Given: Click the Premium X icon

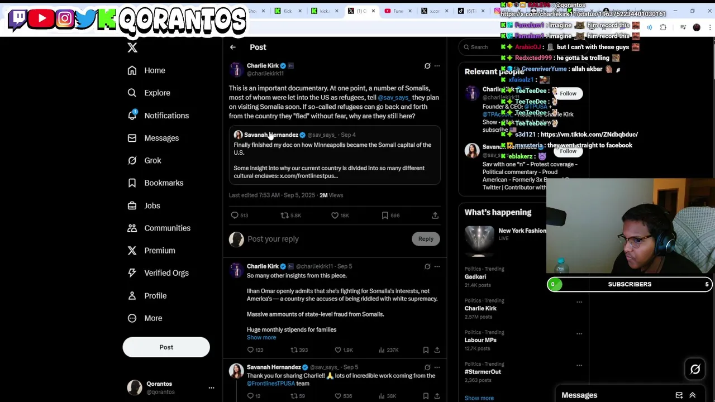Looking at the screenshot, I should [132, 250].
